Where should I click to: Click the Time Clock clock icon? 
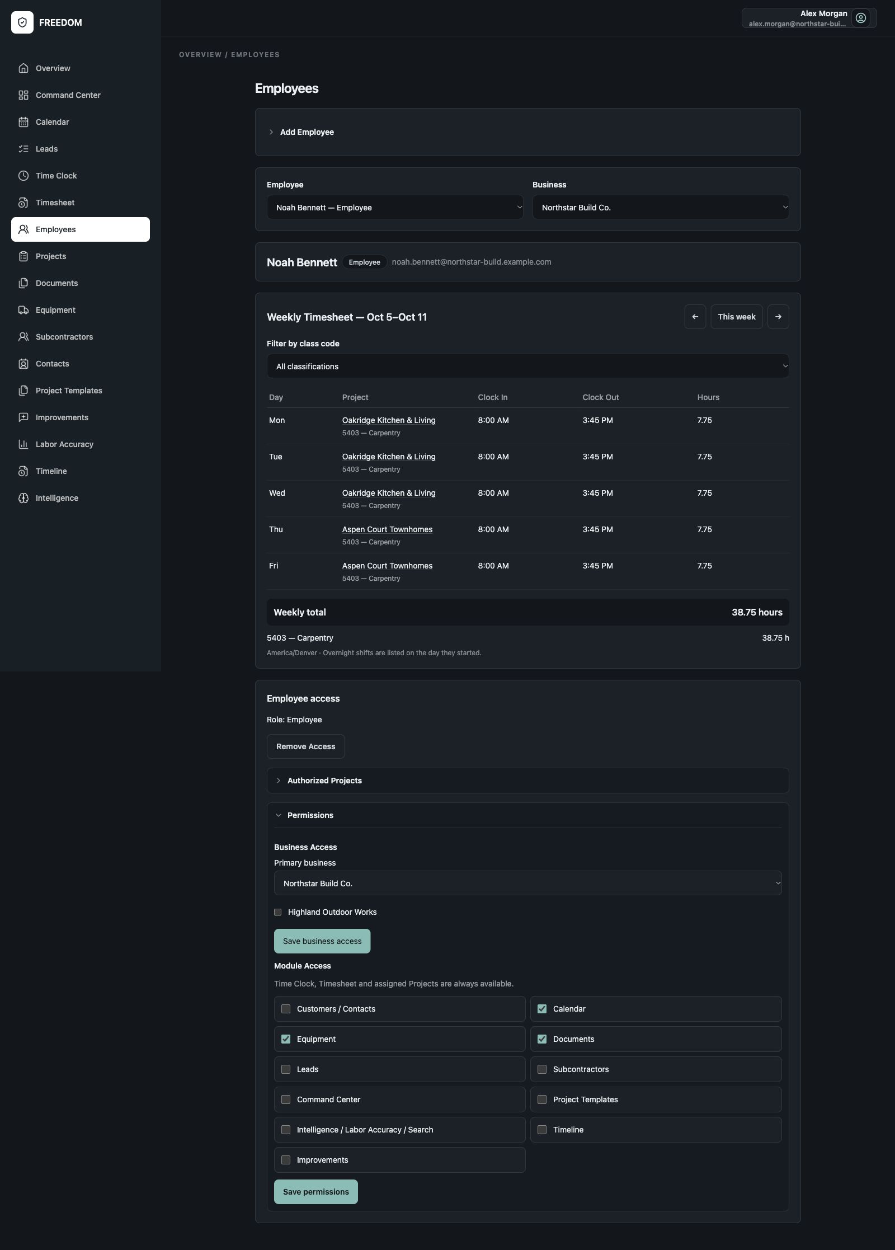(23, 176)
